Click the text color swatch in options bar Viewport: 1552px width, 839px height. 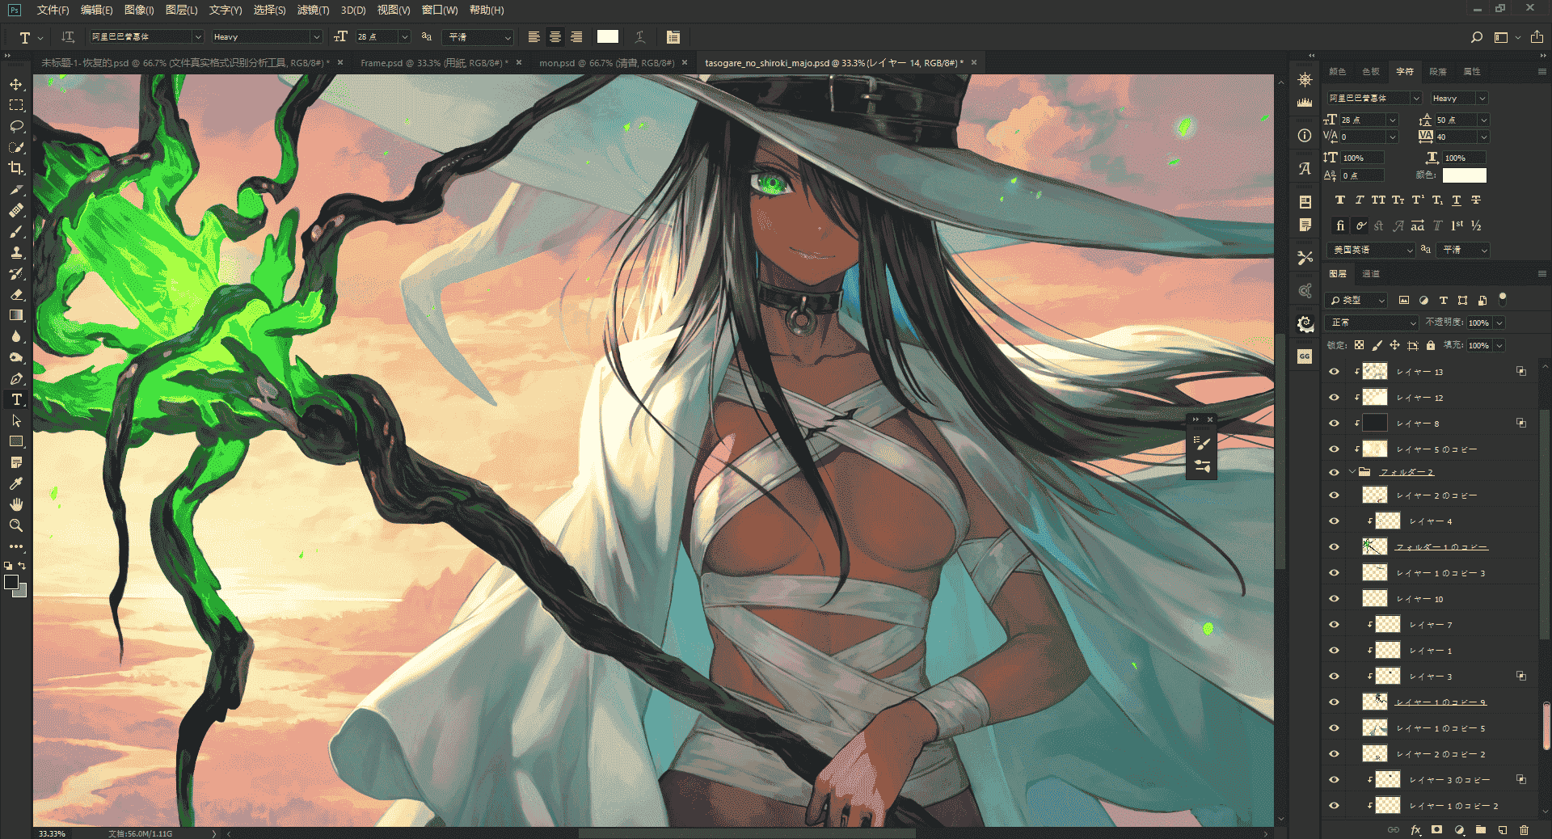(x=608, y=36)
